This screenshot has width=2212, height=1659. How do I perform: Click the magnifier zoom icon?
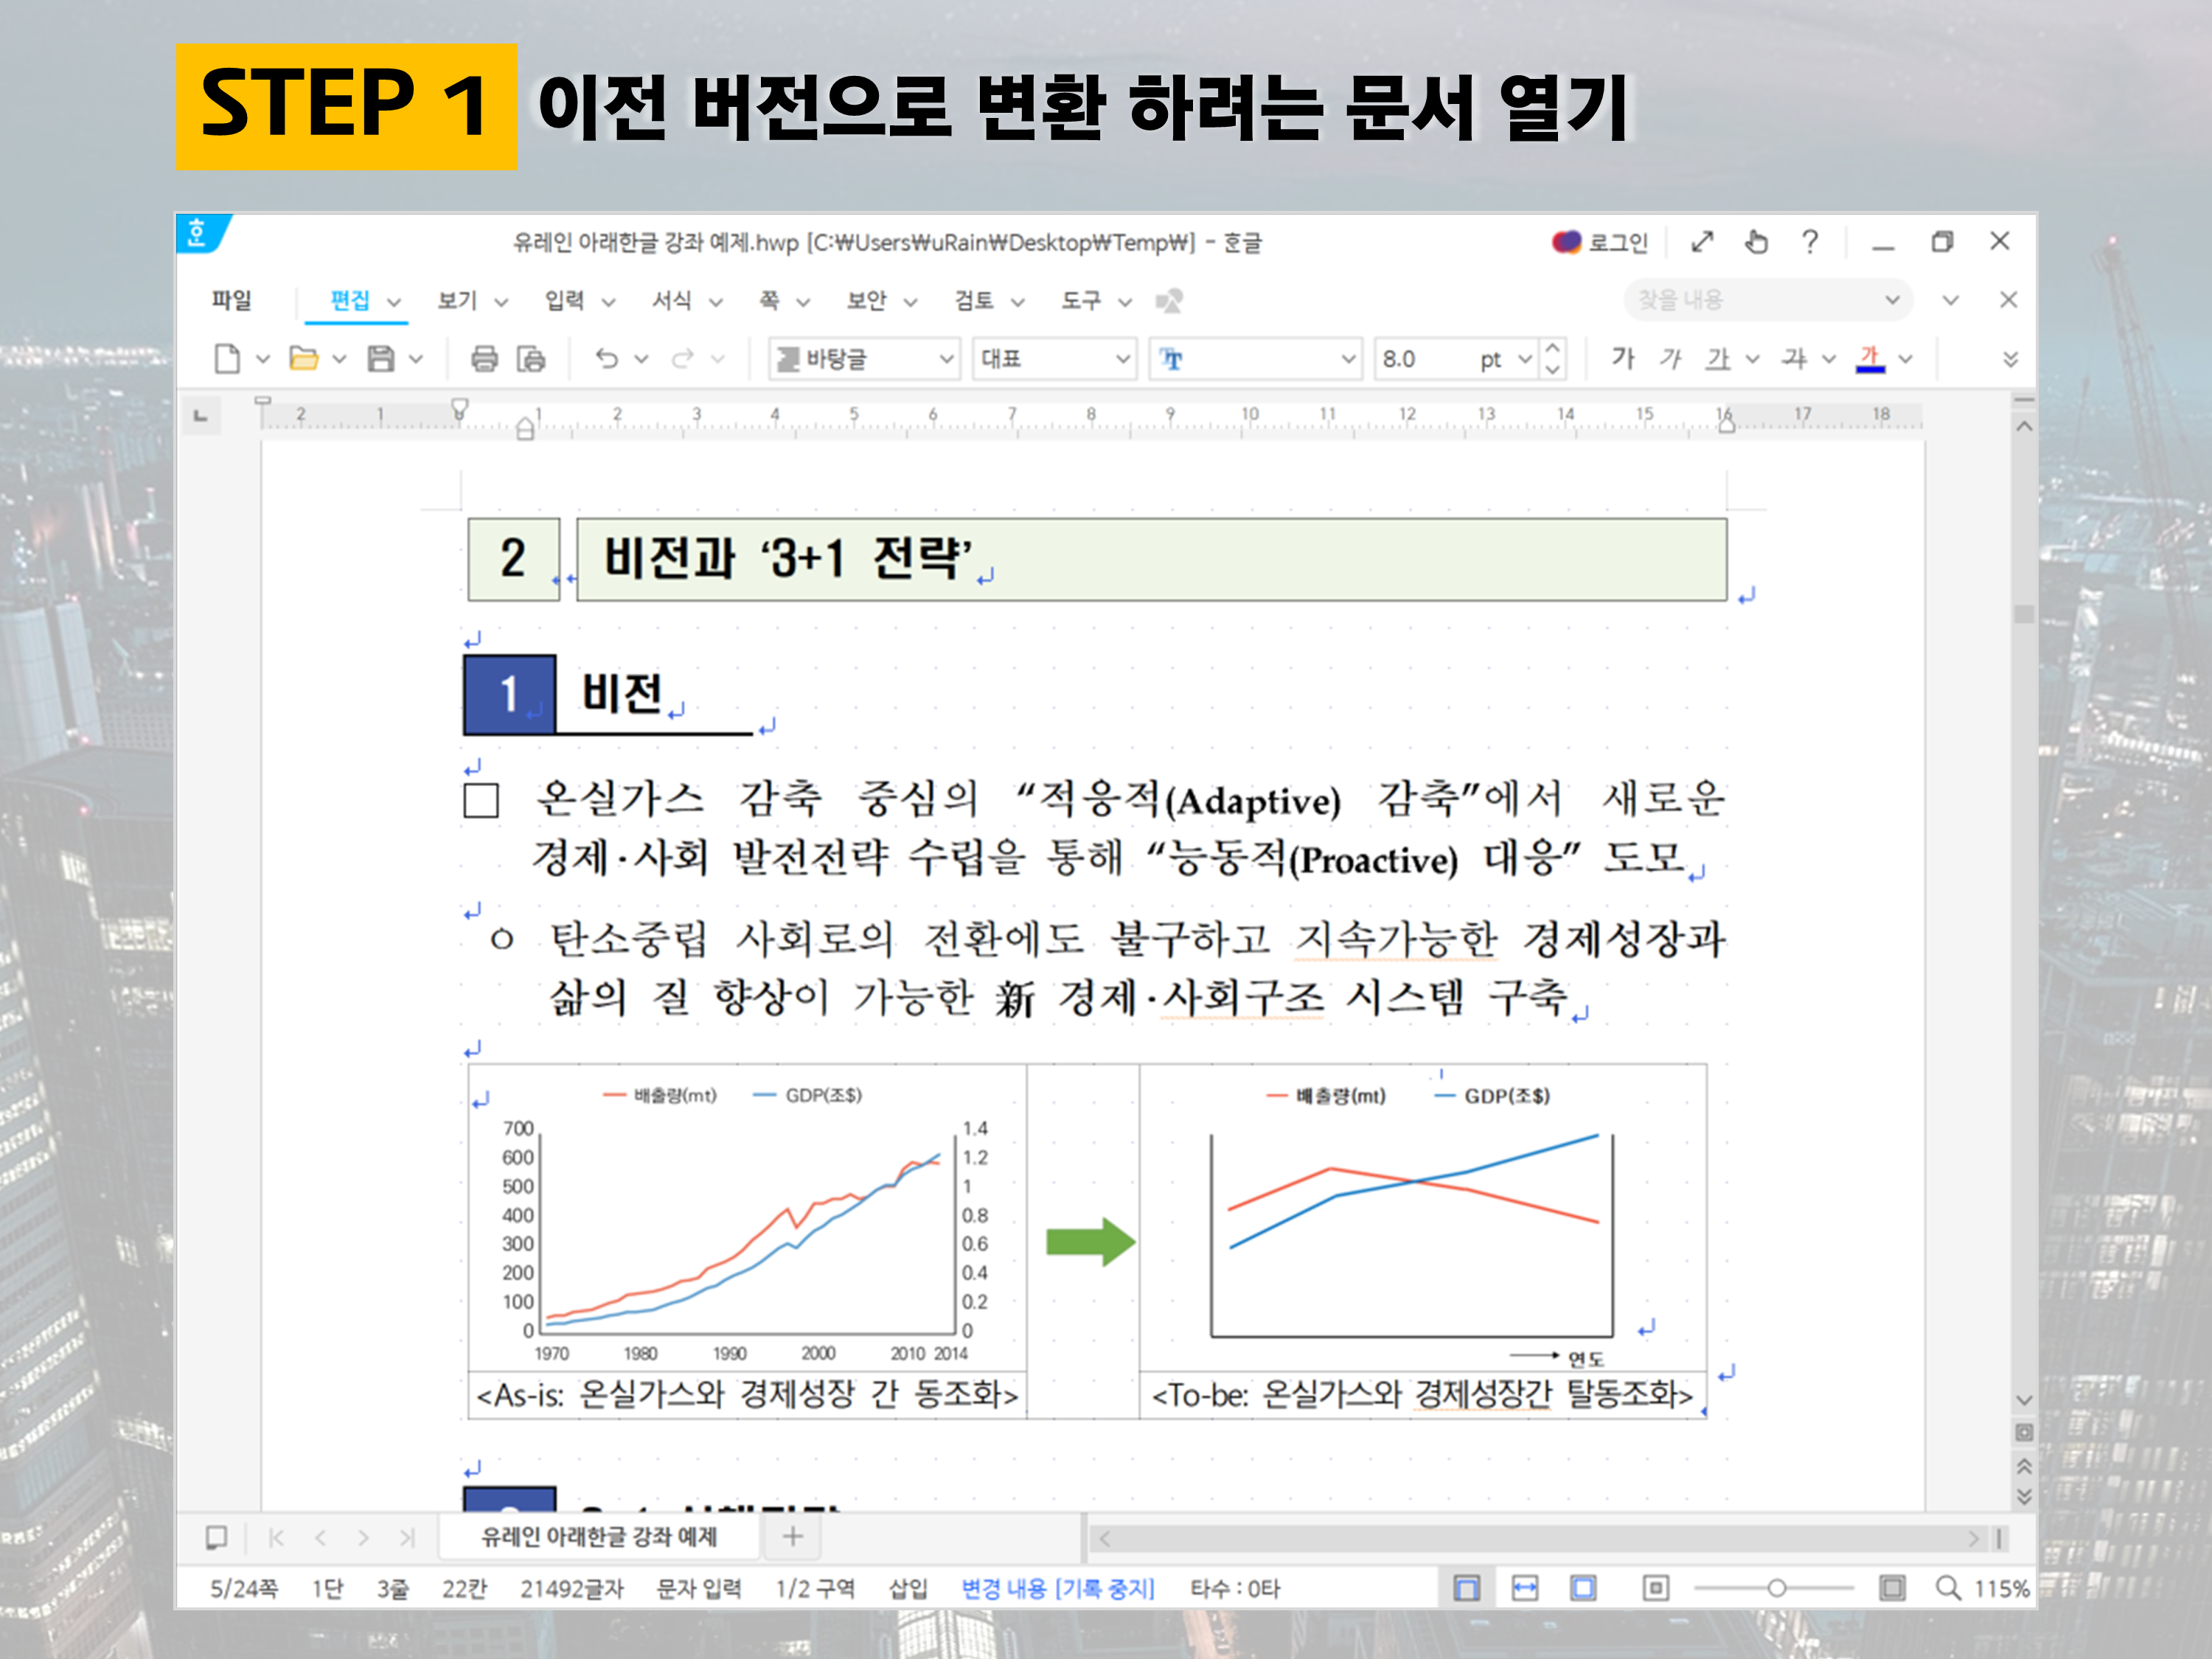point(1947,1588)
